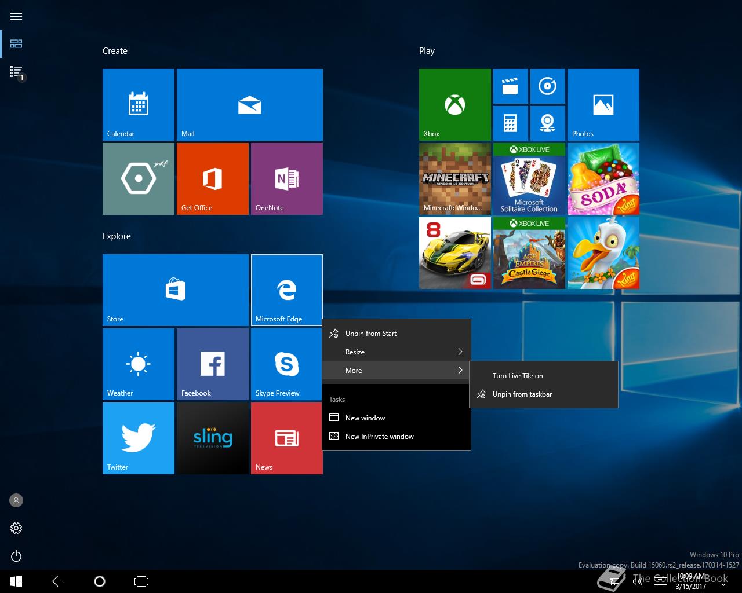
Task: Click Unpin from taskbar option
Action: (522, 394)
